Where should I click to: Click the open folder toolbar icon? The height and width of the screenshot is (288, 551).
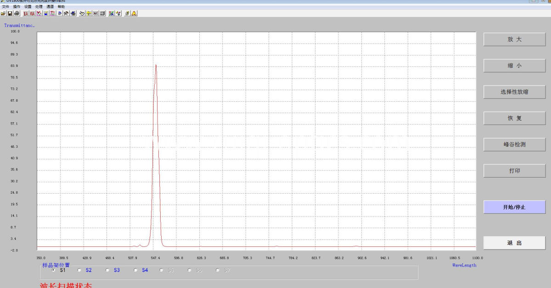(3, 14)
